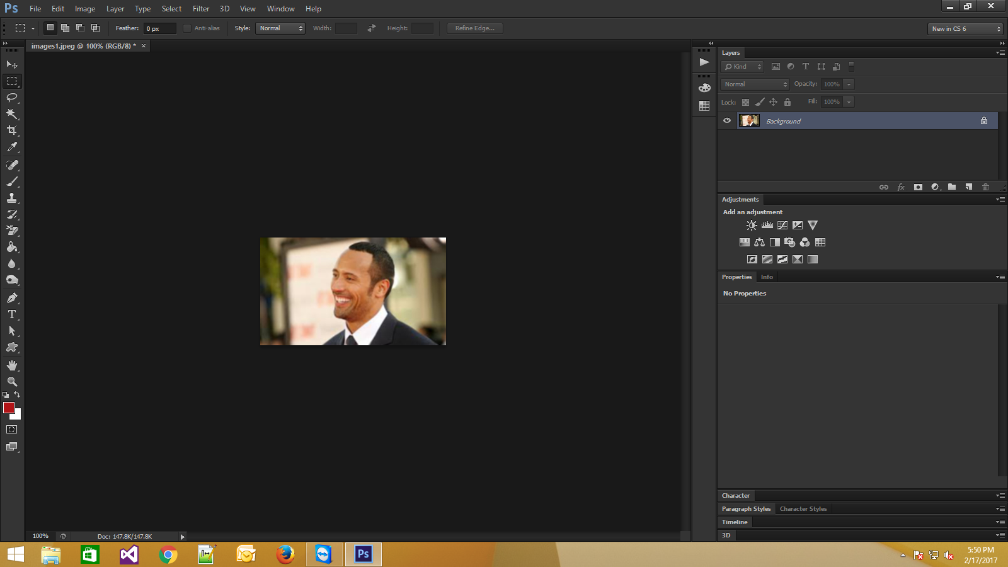The height and width of the screenshot is (567, 1008).
Task: Select the Eraser tool
Action: click(12, 231)
